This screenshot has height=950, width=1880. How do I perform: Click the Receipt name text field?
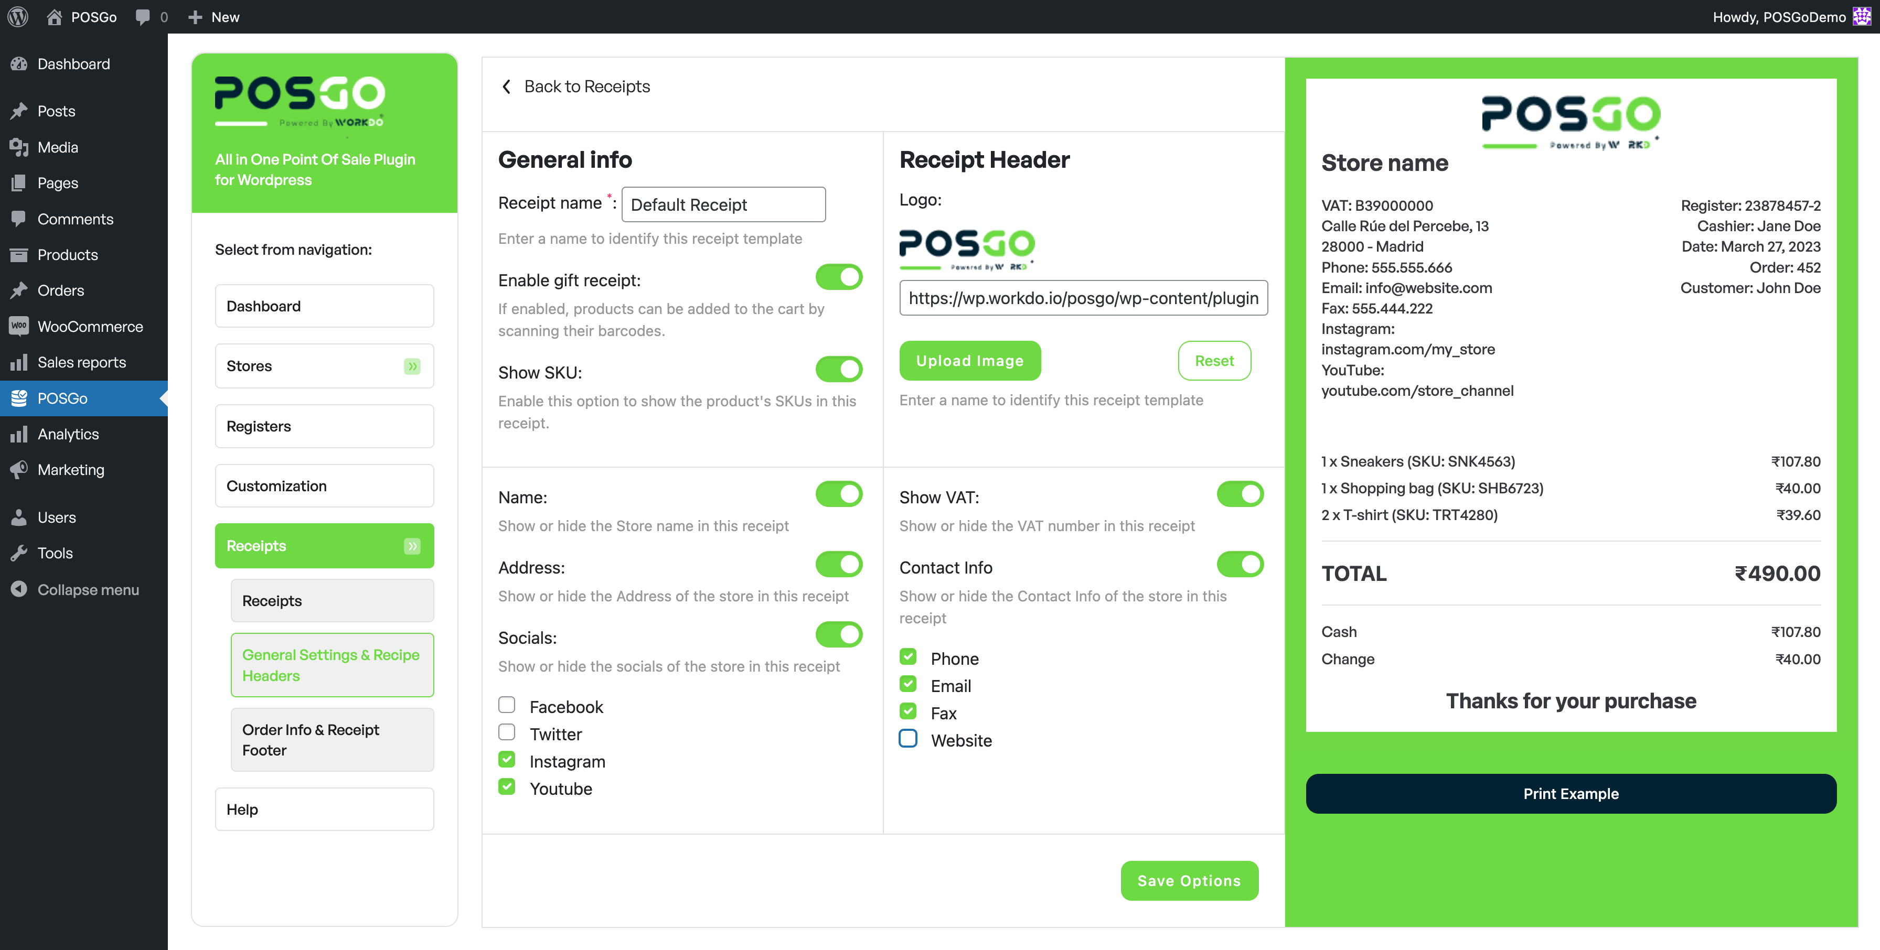(x=723, y=204)
